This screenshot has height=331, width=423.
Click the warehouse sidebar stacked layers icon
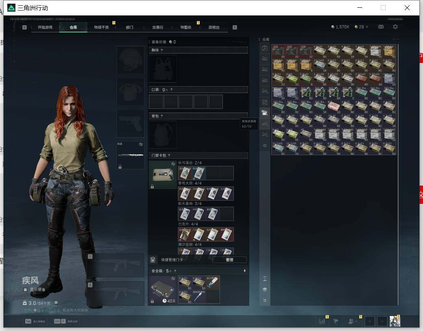point(265,290)
